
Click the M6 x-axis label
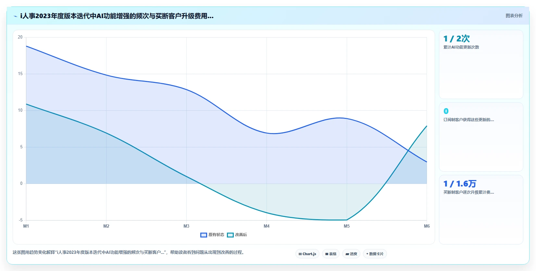427,226
